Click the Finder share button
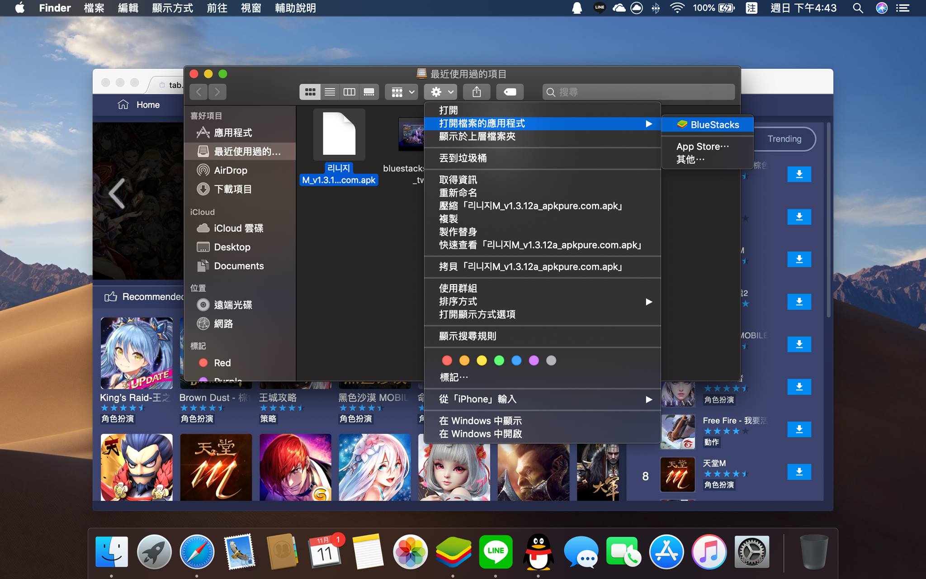Screen dimensions: 926x579 477,92
